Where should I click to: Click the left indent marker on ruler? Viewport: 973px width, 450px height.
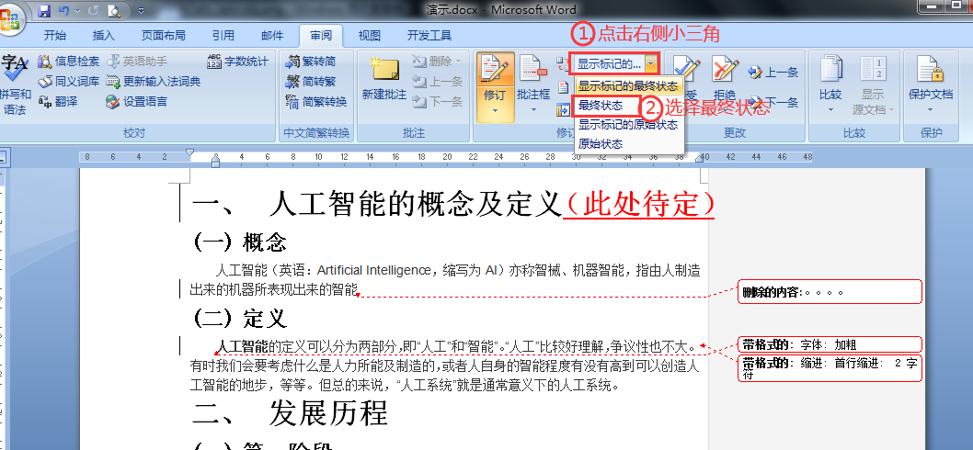tap(215, 163)
